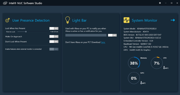Click the Time to Lock slider handle
This screenshot has width=180, height=95.
click(x=26, y=32)
